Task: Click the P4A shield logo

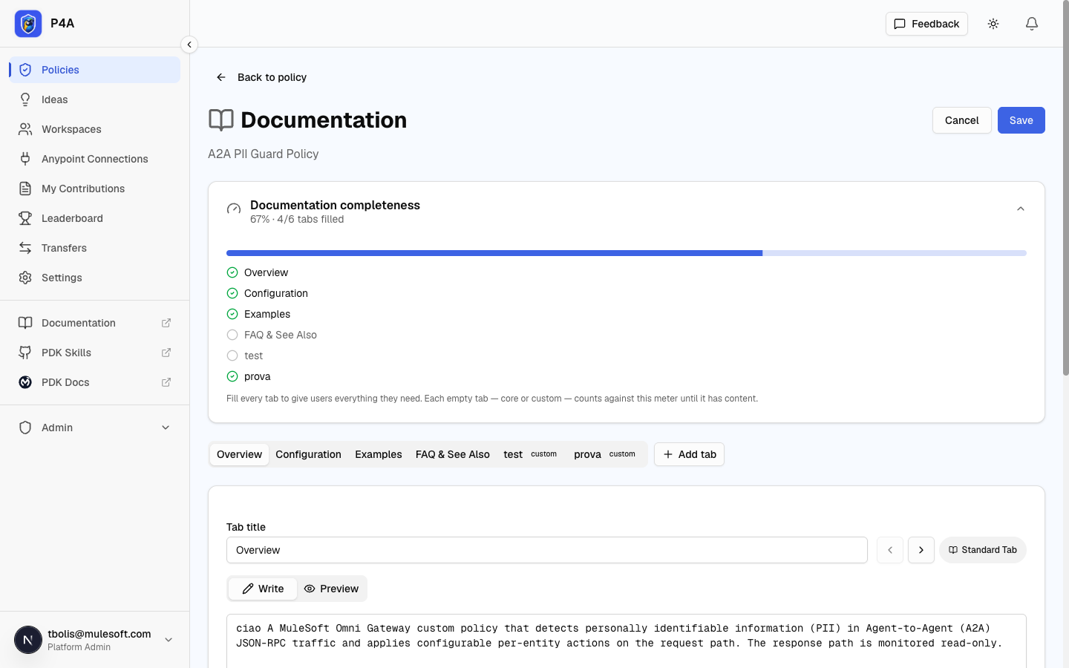Action: pos(28,24)
